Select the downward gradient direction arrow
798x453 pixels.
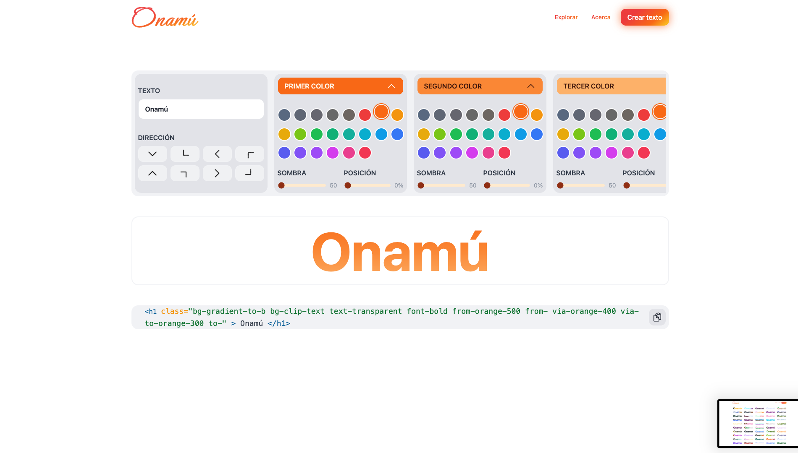pos(152,154)
